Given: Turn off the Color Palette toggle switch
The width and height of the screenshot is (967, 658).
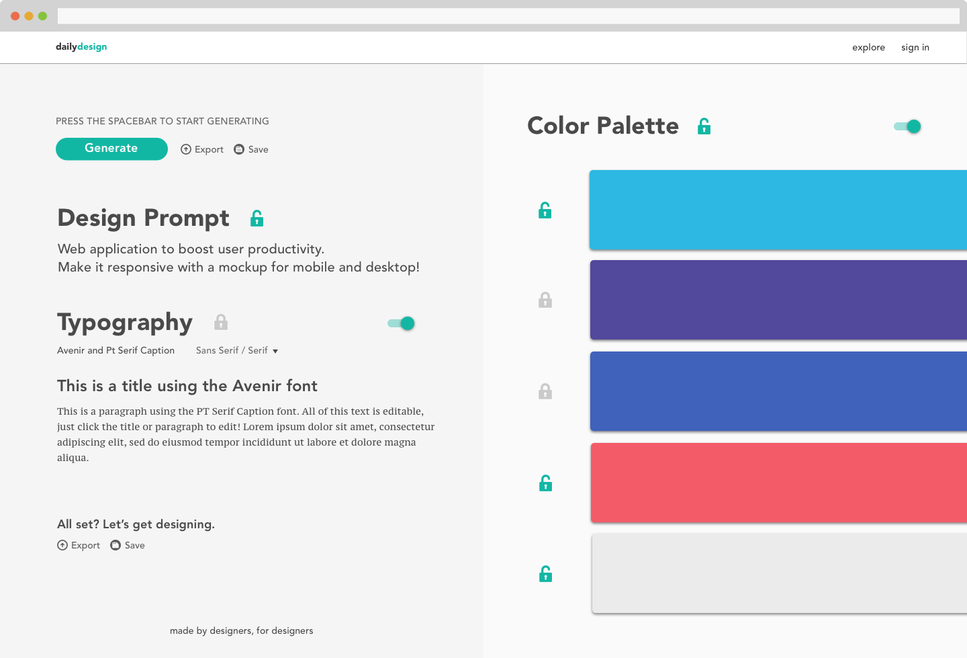Looking at the screenshot, I should [907, 126].
